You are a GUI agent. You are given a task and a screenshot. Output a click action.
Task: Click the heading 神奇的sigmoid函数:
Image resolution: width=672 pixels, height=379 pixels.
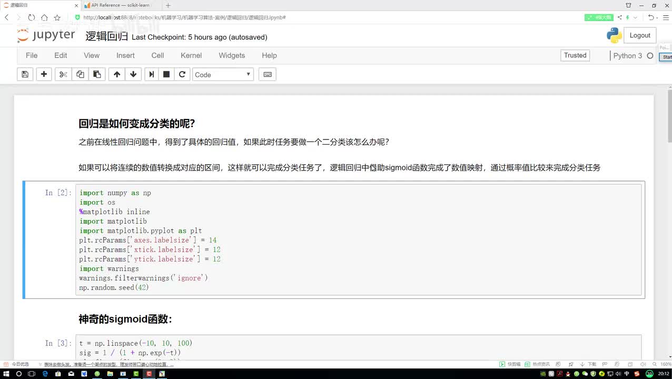[125, 319]
